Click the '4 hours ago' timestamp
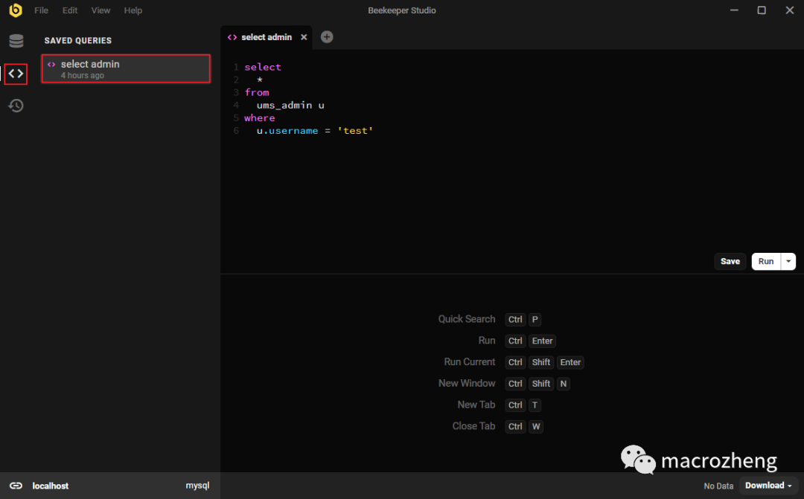Image resolution: width=804 pixels, height=499 pixels. pyautogui.click(x=83, y=75)
